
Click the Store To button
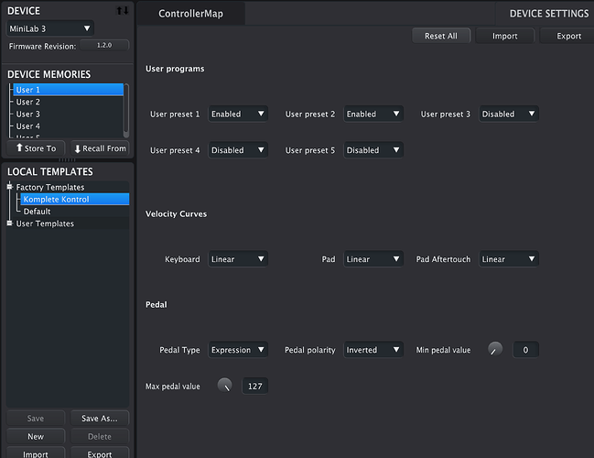(36, 148)
